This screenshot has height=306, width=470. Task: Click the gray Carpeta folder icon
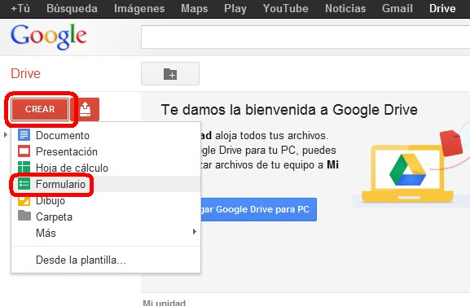pos(24,216)
